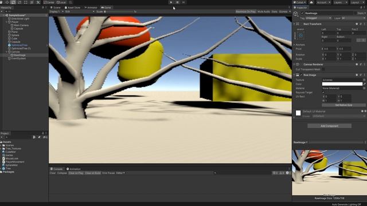Click the GameObject cube icon in Inspector
The height and width of the screenshot is (206, 367).
pyautogui.click(x=296, y=14)
